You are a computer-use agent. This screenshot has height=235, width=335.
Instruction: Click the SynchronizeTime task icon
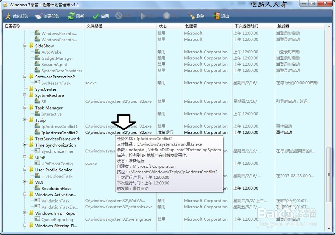37,151
